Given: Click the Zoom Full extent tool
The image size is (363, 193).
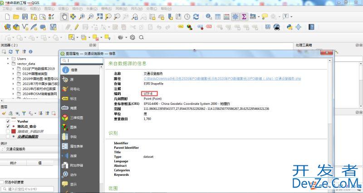Looking at the screenshot, I should 99,17.
